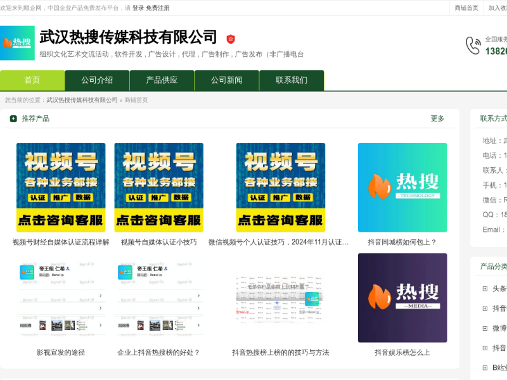This screenshot has width=507, height=380.
Task: Expand the 头条 product category
Action: 485,289
